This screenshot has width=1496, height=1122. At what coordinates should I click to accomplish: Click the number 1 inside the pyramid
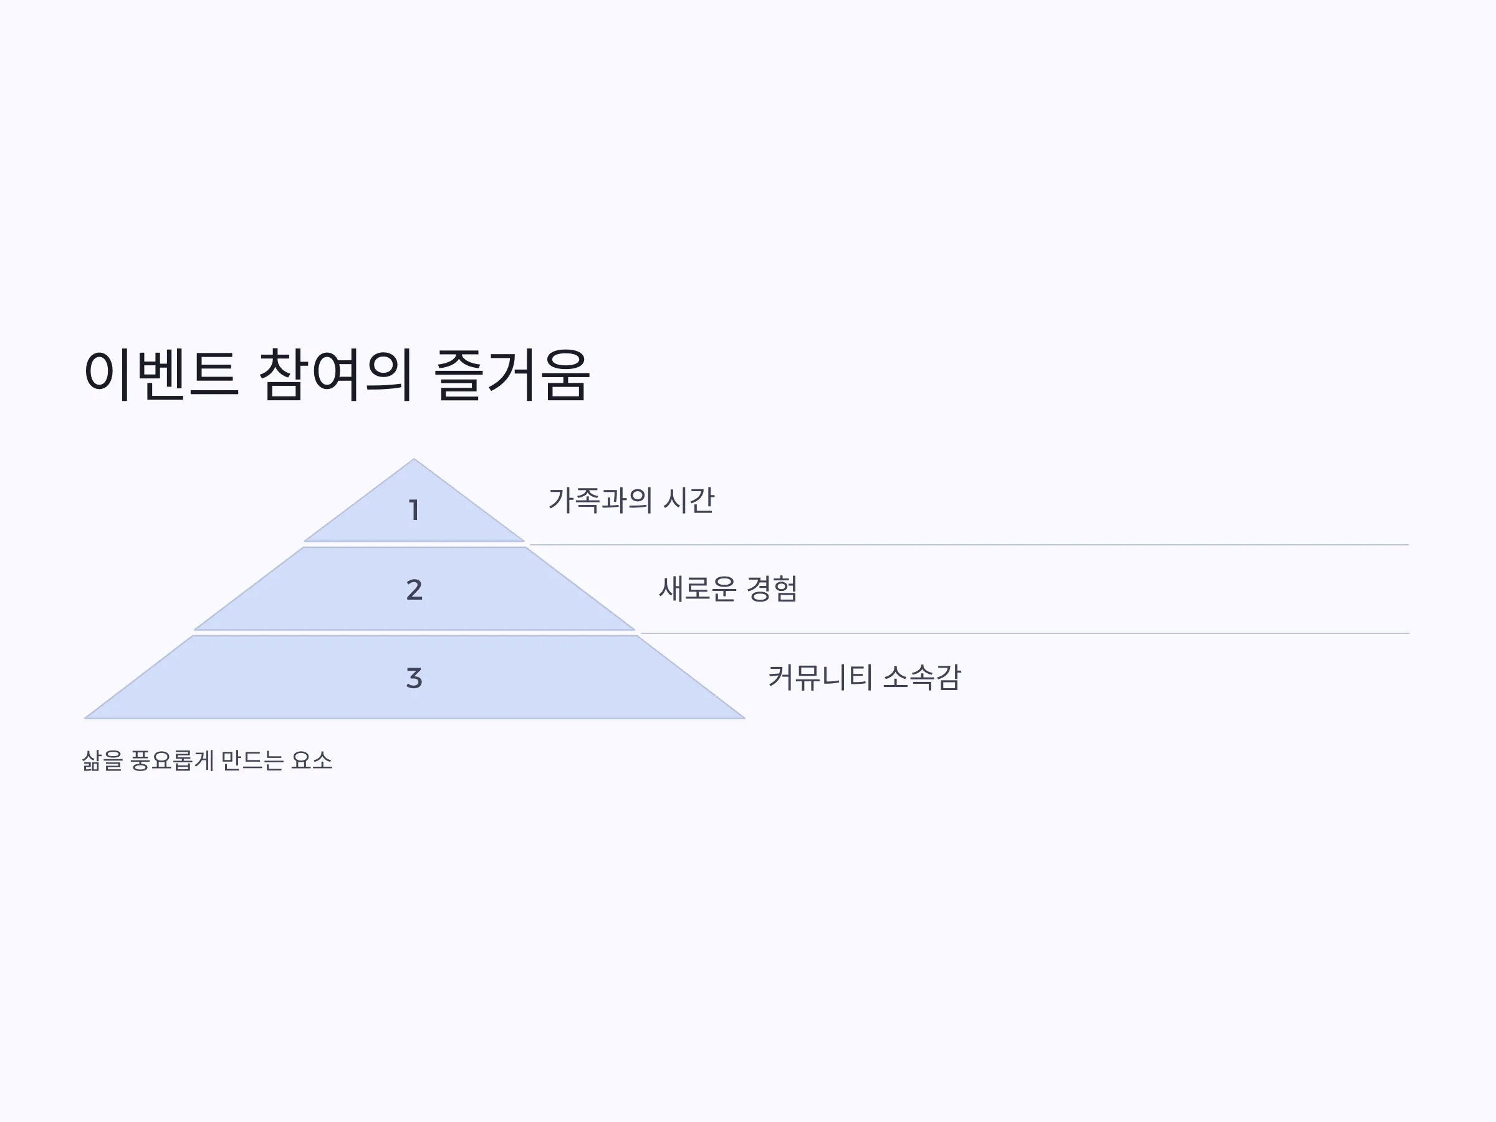[414, 510]
